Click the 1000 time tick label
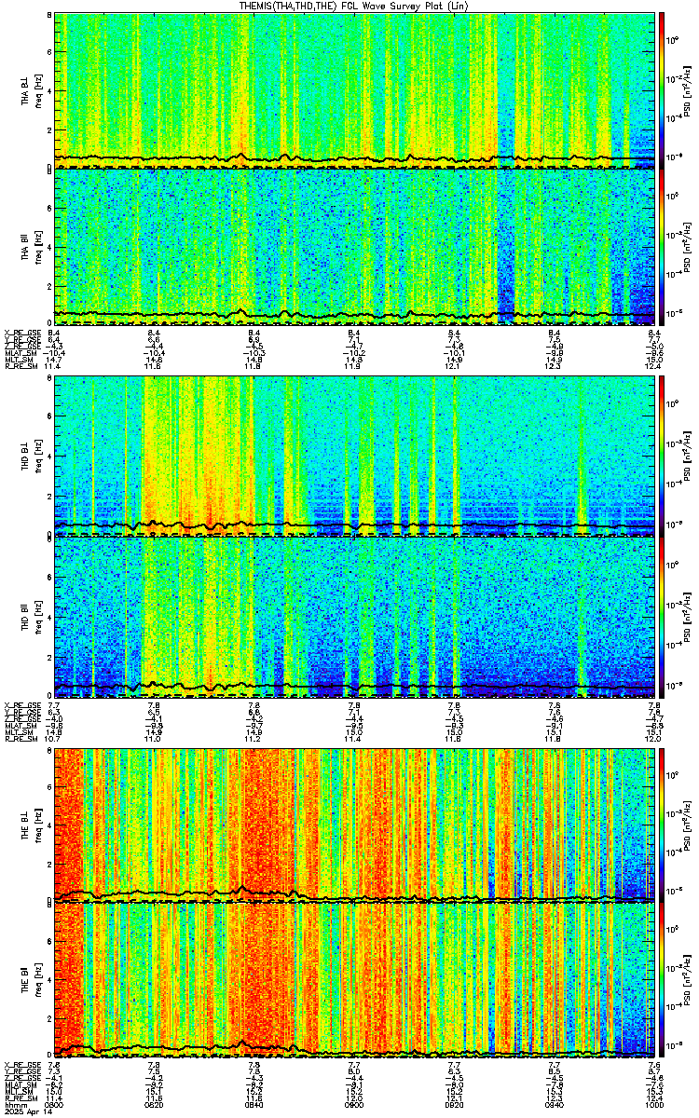Screen dimensions: 699x1118 (x=655, y=1105)
